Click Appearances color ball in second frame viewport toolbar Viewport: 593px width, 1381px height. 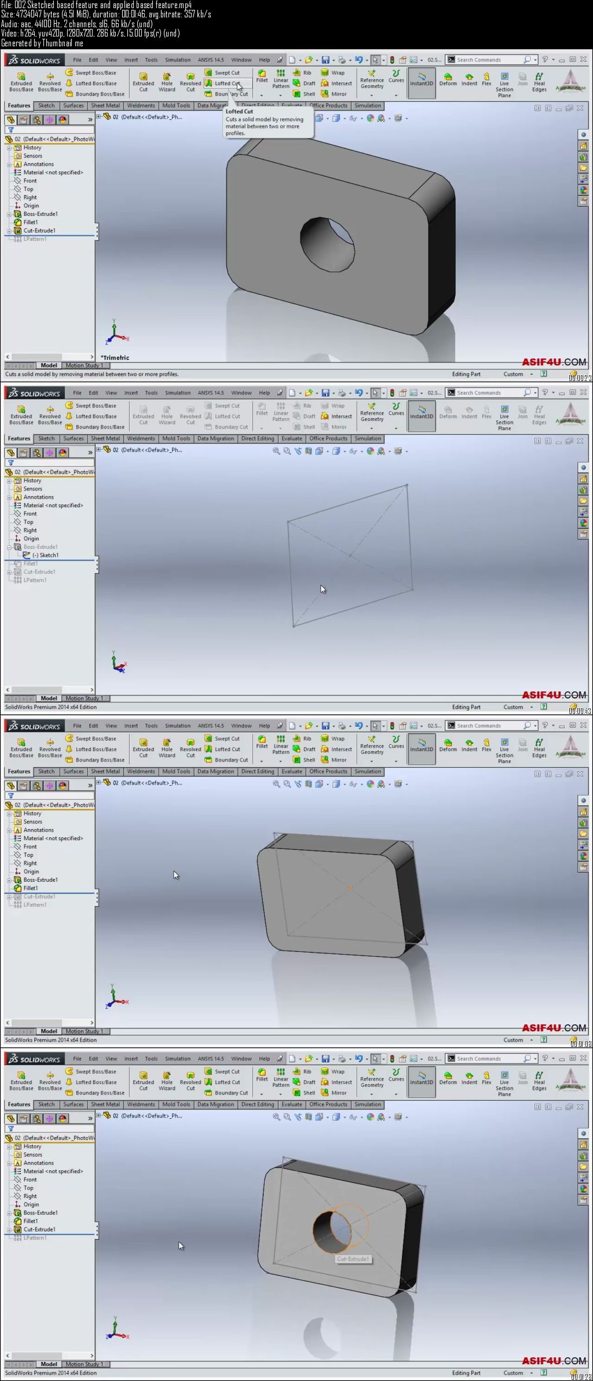[x=371, y=451]
